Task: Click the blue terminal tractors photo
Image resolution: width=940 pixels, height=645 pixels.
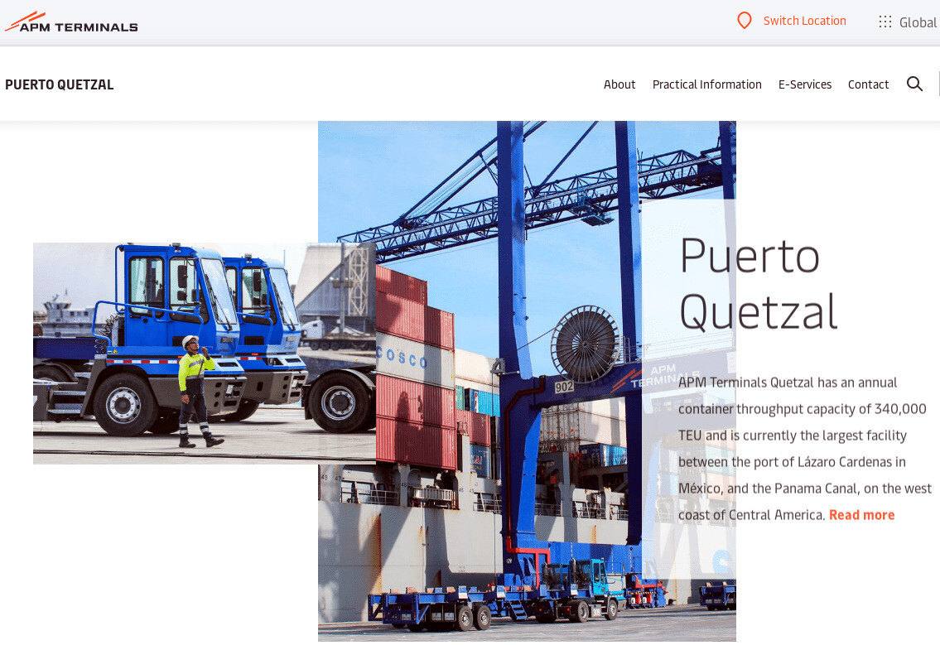Action: coord(205,353)
